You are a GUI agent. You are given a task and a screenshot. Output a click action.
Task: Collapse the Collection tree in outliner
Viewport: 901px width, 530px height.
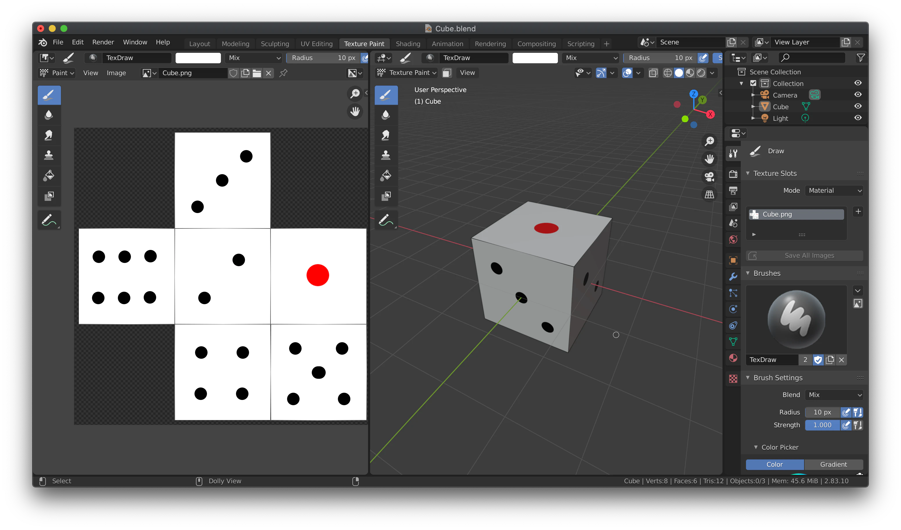pos(742,83)
